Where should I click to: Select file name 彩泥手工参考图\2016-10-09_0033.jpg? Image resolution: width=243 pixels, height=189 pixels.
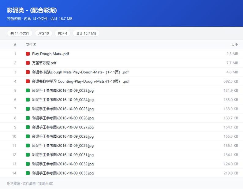point(63,173)
